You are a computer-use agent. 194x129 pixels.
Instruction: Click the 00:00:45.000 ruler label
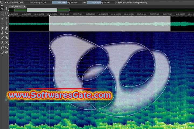tap(103, 14)
